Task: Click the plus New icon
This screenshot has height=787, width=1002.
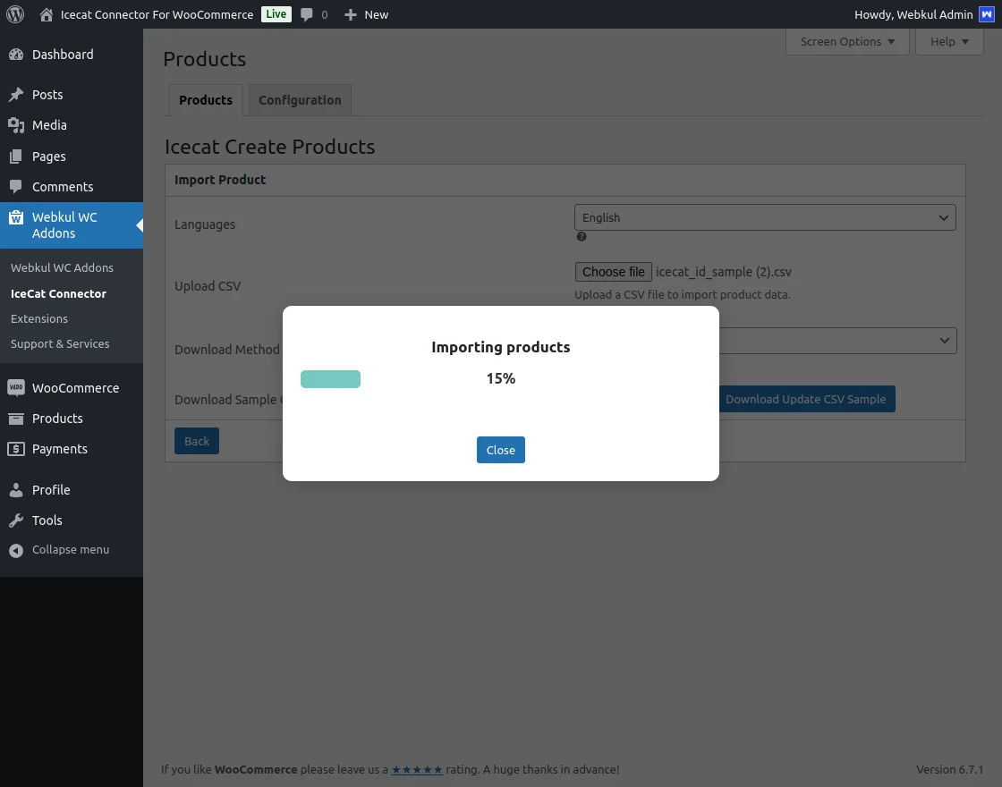Action: tap(350, 14)
